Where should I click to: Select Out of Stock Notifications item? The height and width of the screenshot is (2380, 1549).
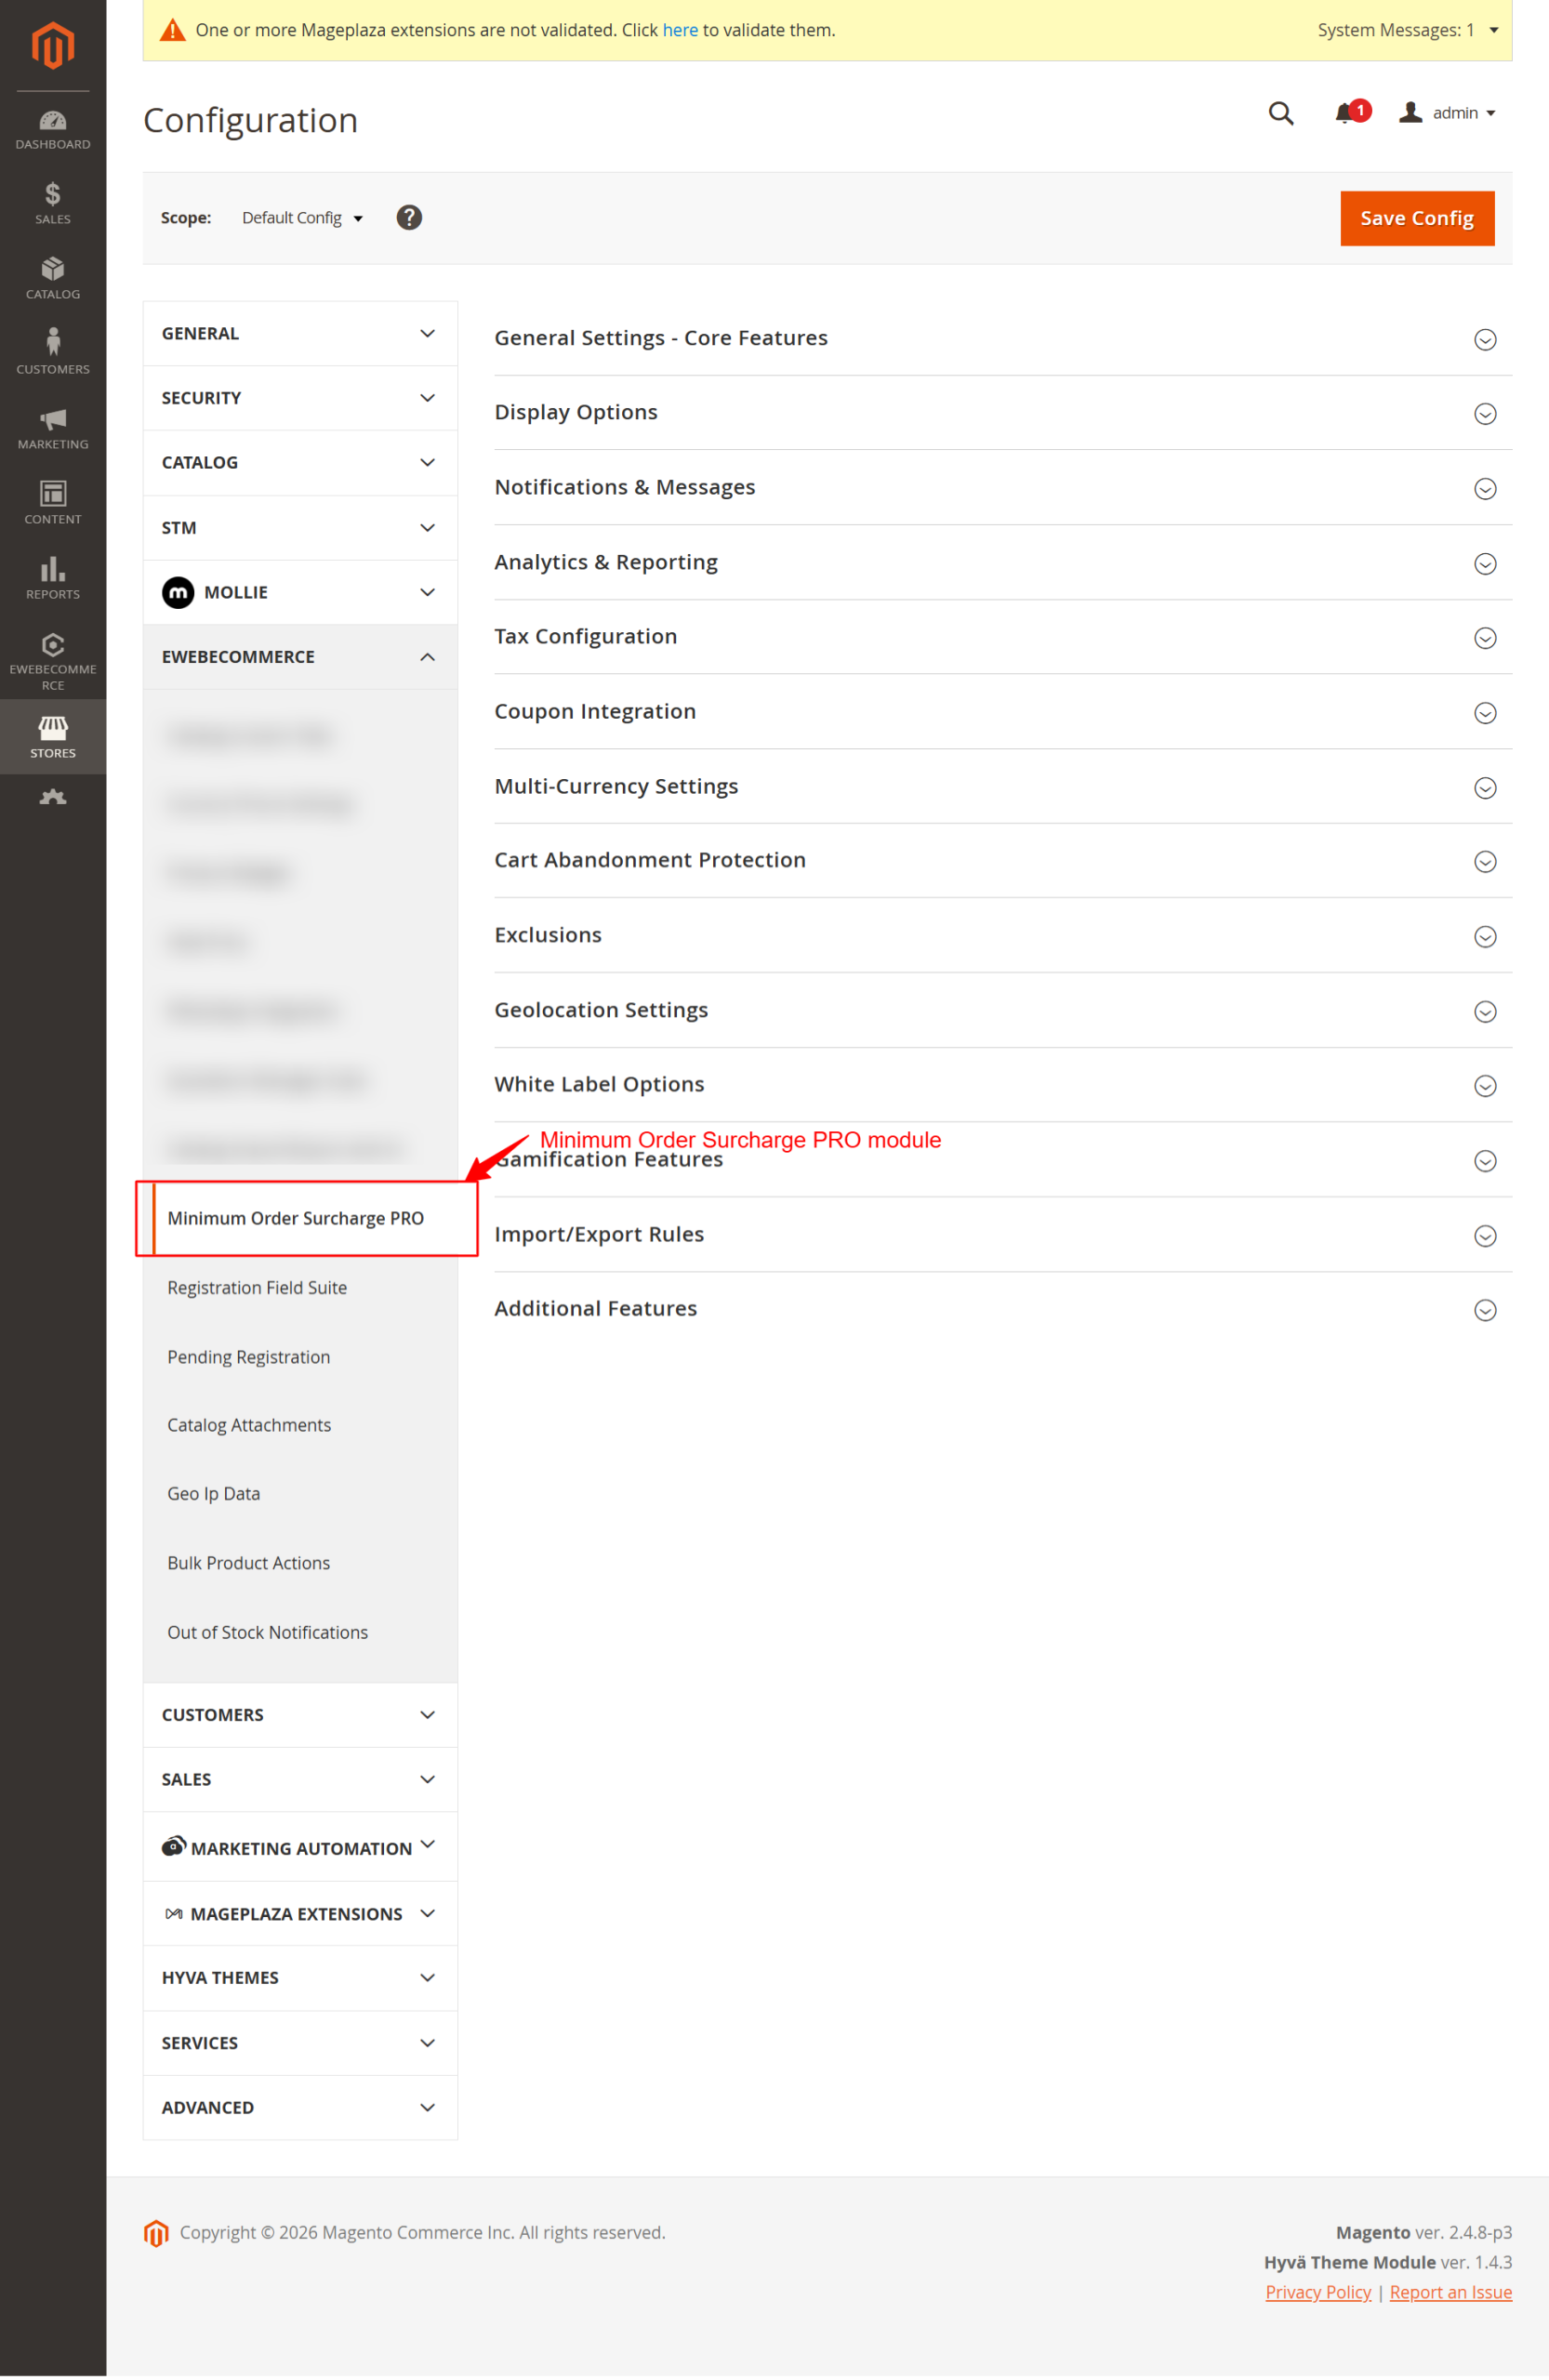(x=267, y=1632)
